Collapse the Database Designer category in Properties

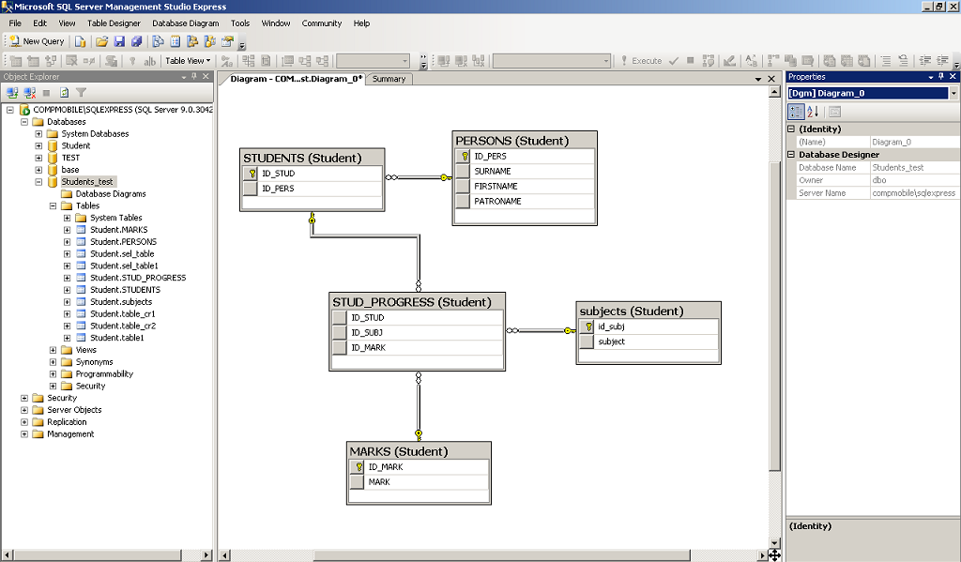tap(791, 155)
